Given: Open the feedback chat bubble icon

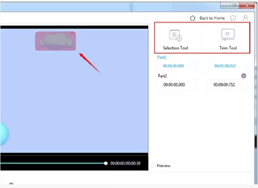Looking at the screenshot, I should [x=233, y=18].
